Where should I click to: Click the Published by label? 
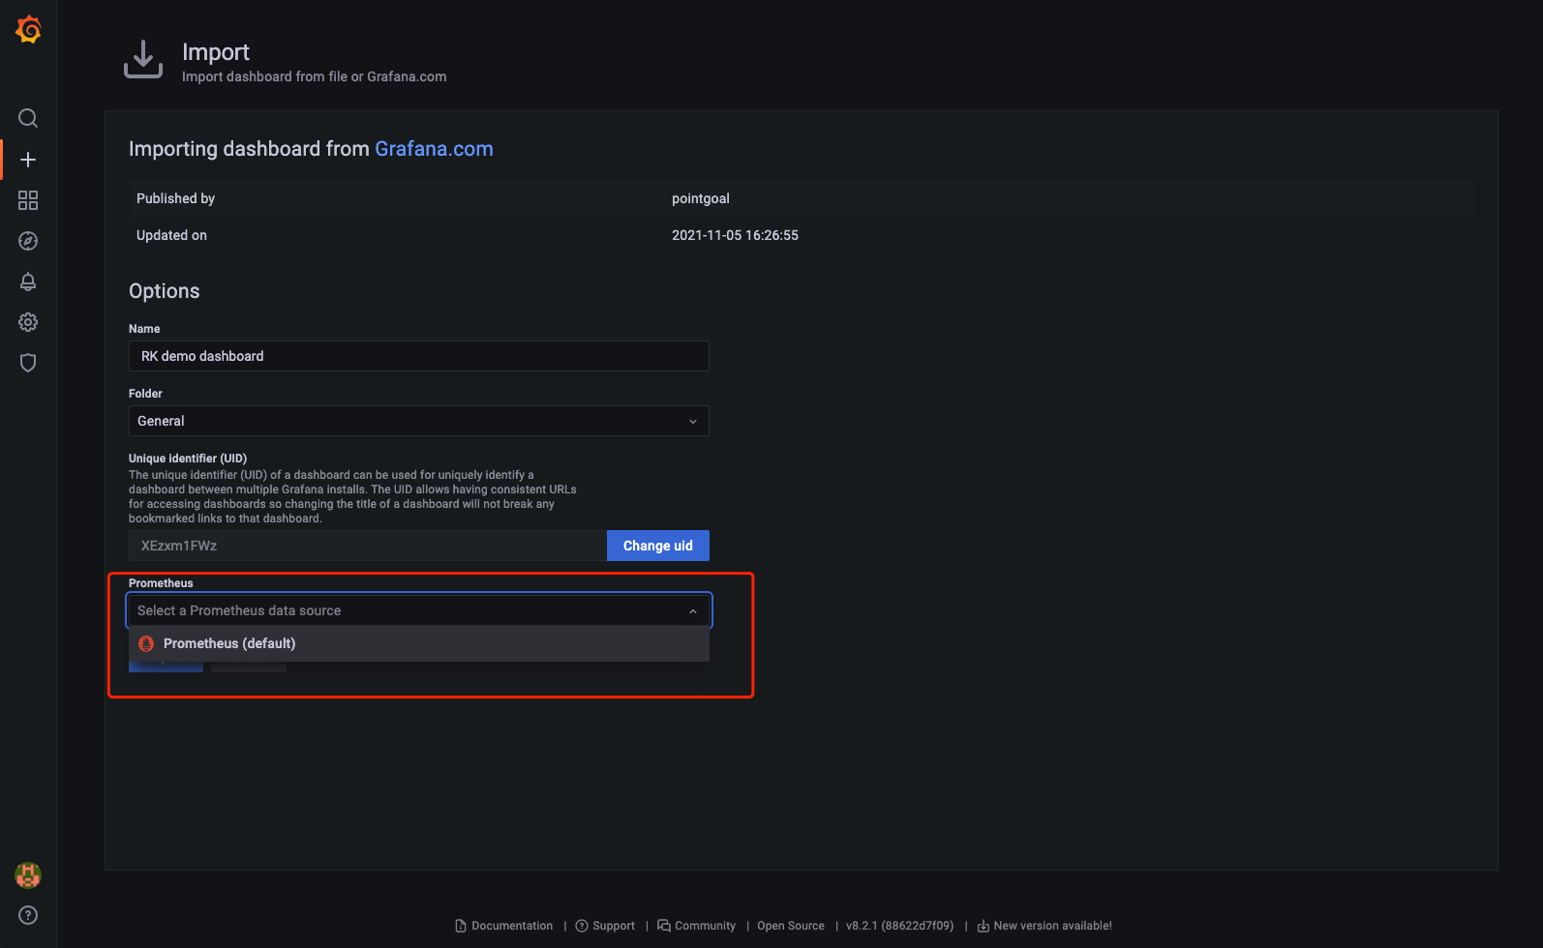[x=175, y=198]
